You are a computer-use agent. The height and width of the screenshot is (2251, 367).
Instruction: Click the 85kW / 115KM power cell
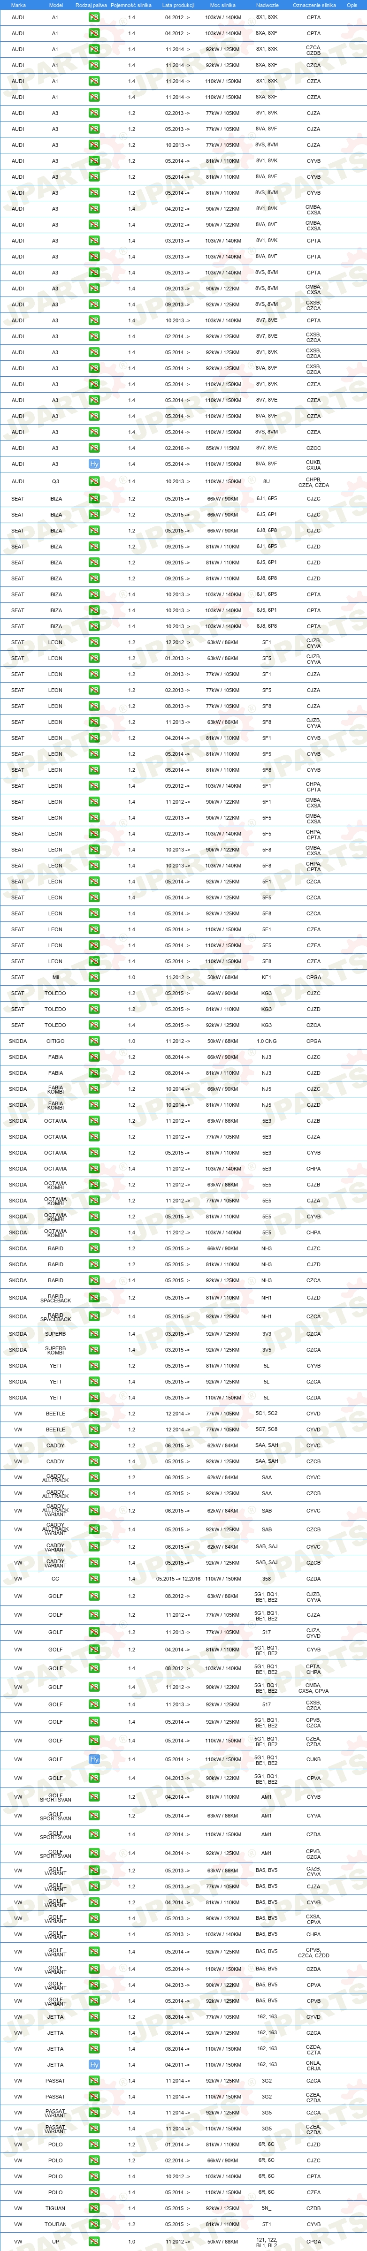pos(223,449)
